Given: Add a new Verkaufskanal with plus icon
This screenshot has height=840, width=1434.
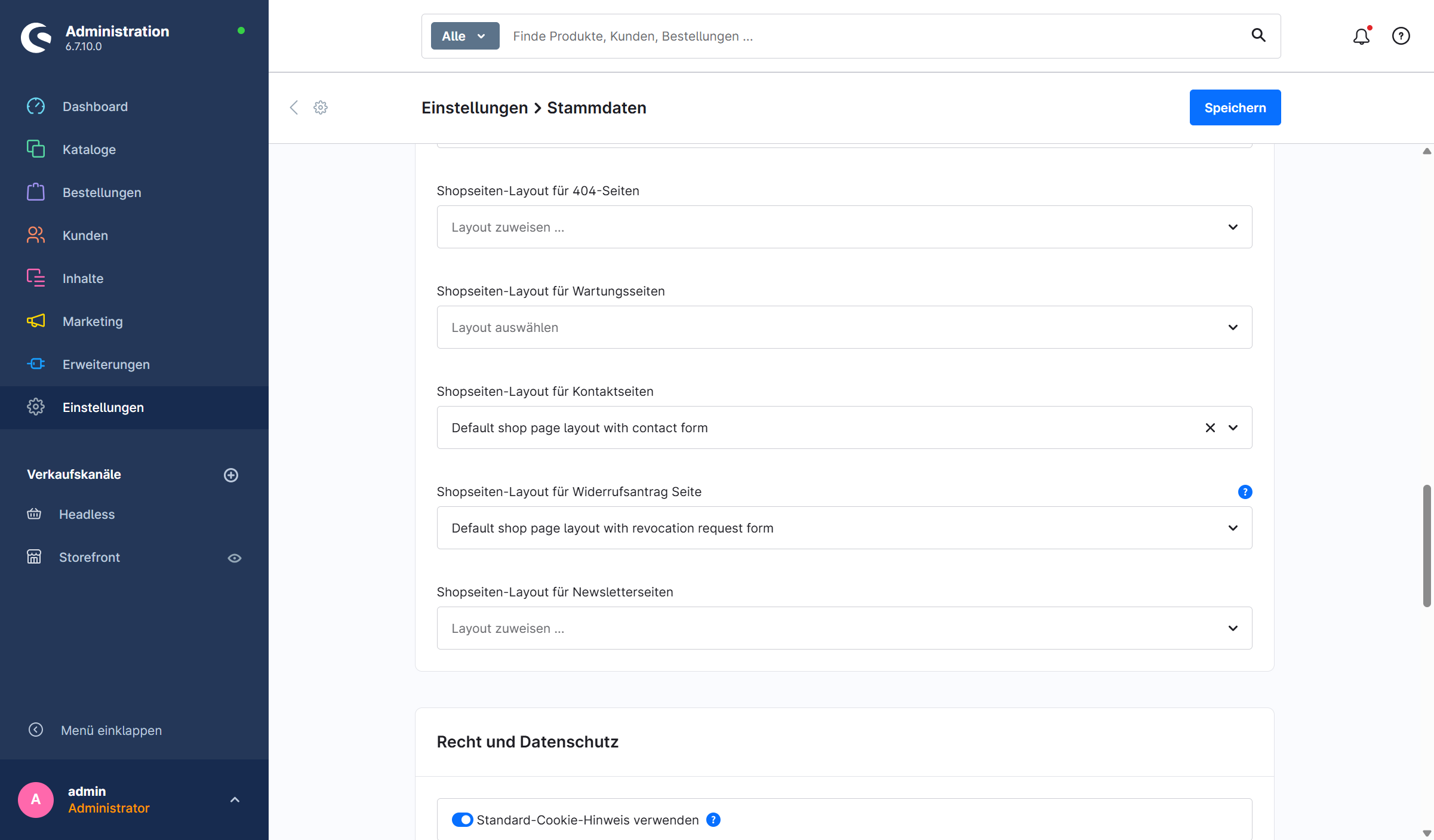Looking at the screenshot, I should coord(231,475).
